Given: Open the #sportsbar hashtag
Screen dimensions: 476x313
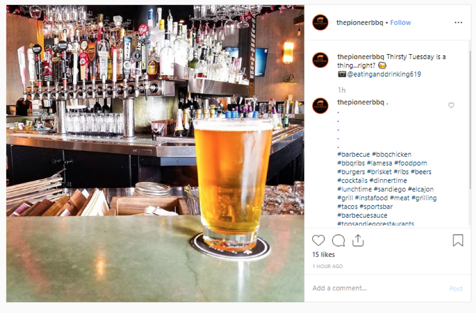Looking at the screenshot, I should (376, 207).
